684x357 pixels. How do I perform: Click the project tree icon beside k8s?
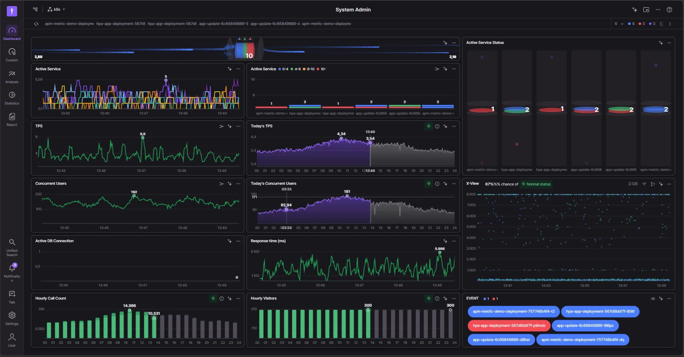tap(35, 9)
